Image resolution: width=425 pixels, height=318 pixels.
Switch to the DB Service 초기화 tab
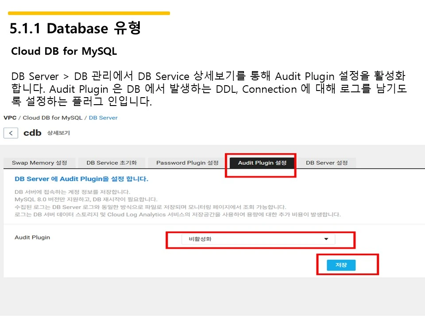[x=112, y=163]
